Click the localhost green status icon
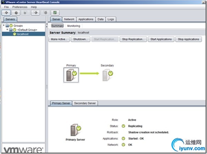This screenshot has width=207, height=154. pos(14,34)
